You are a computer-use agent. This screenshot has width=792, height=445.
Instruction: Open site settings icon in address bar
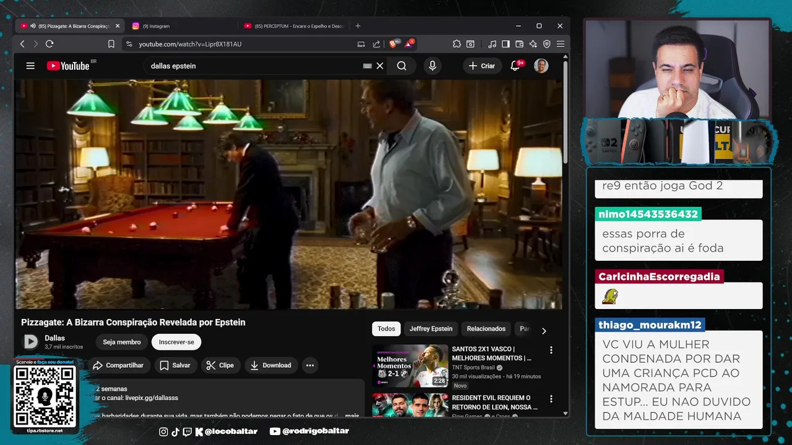click(129, 44)
